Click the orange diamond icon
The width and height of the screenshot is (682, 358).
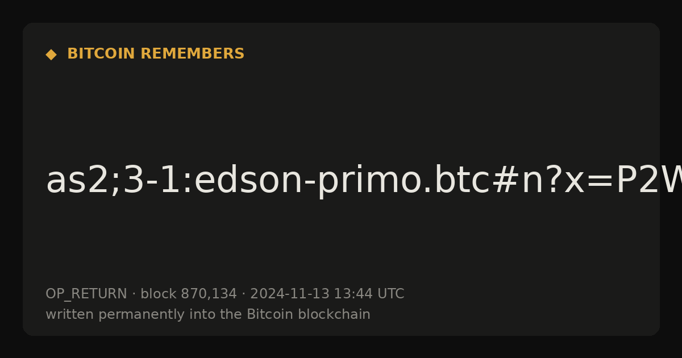click(x=51, y=55)
